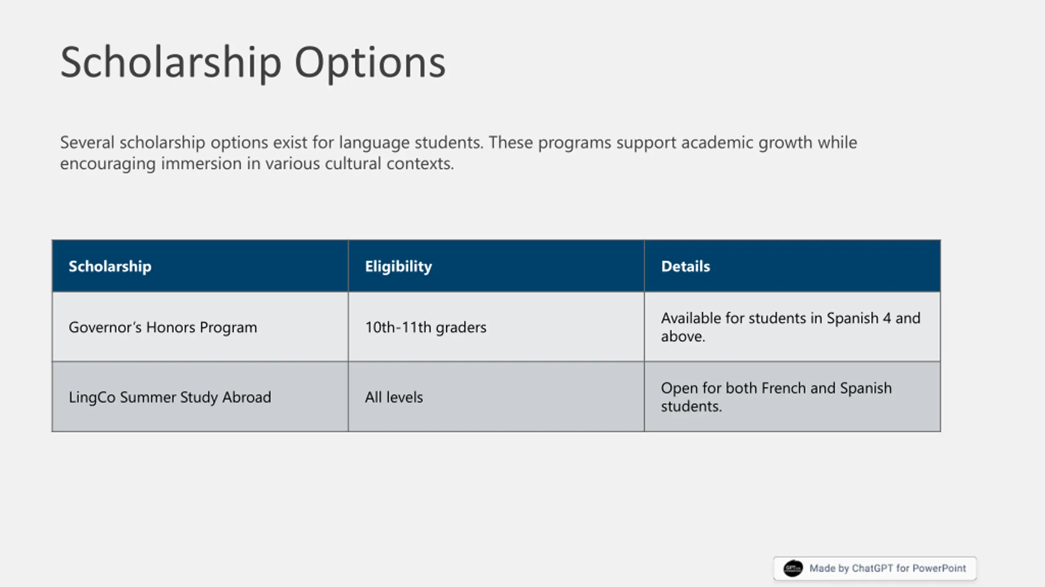Click the "LingCo Summer Study Abroad" cell

point(200,397)
